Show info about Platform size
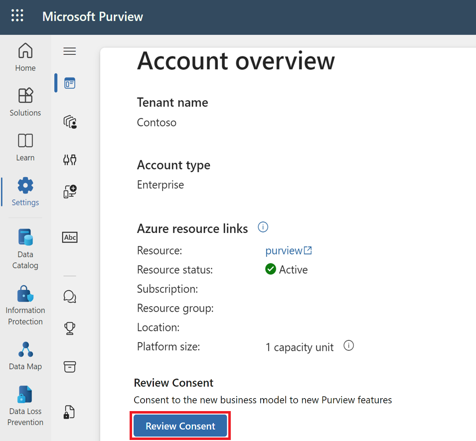Screen dimensions: 476x441 click(349, 346)
